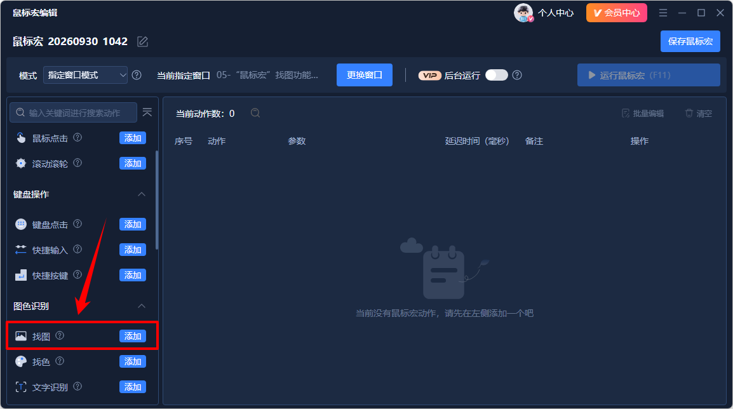Click help icon next to mode dropdown
The image size is (733, 409).
[137, 75]
